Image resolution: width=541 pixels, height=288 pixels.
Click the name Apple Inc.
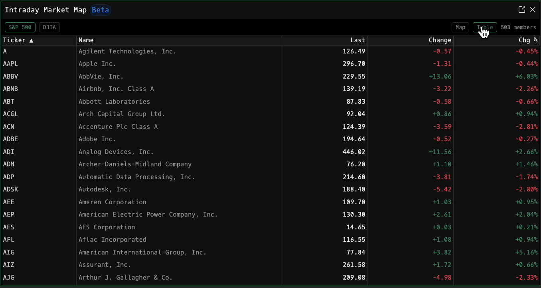click(97, 64)
